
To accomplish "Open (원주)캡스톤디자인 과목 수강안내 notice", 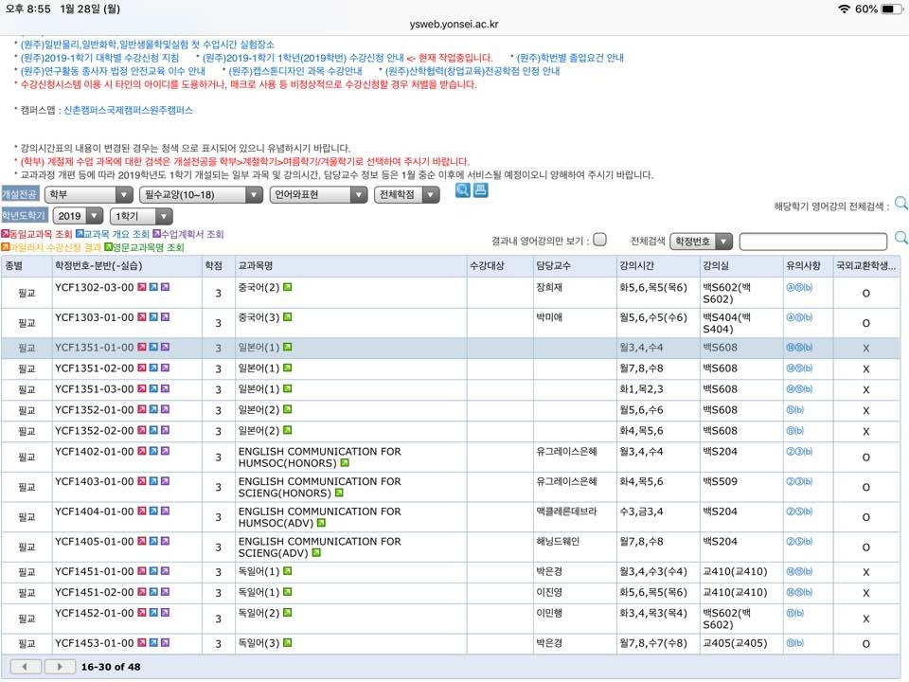I will coord(295,71).
